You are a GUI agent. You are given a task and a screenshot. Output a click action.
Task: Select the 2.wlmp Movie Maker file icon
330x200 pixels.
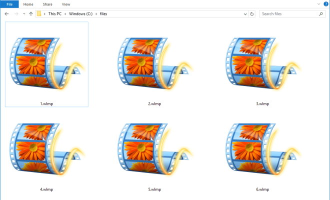click(x=154, y=63)
